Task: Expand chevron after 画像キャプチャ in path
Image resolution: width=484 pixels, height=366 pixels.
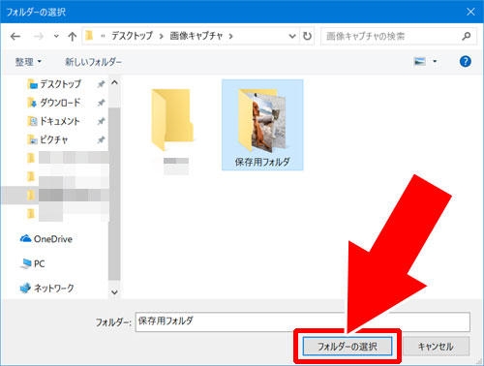Action: tap(230, 36)
